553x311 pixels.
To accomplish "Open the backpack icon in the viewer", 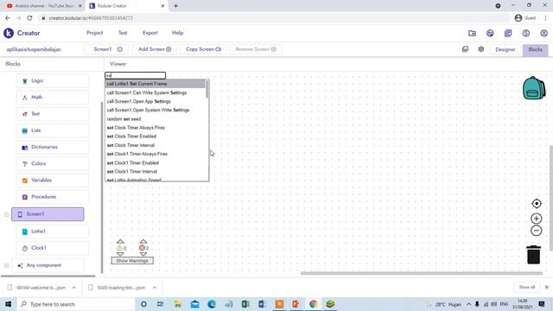I will tap(534, 88).
